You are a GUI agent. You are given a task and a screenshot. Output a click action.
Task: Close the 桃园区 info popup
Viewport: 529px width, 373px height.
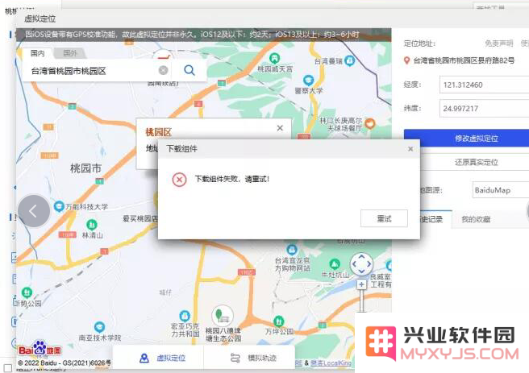(280, 128)
